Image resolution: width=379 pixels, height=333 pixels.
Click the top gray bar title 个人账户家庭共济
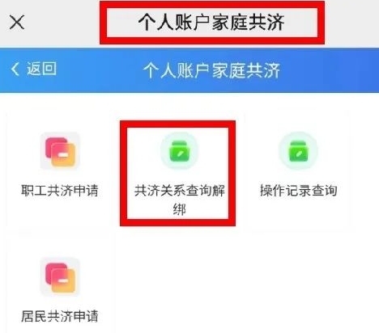pos(211,23)
